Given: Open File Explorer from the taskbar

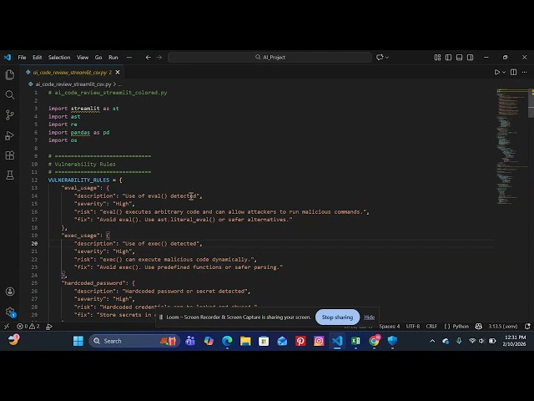Looking at the screenshot, I should click(x=245, y=341).
